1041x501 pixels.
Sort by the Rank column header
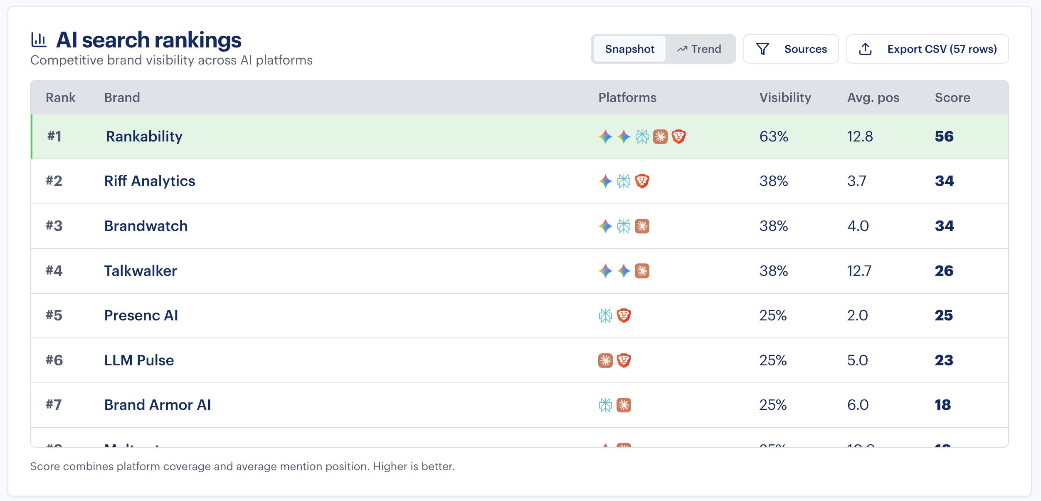tap(60, 97)
